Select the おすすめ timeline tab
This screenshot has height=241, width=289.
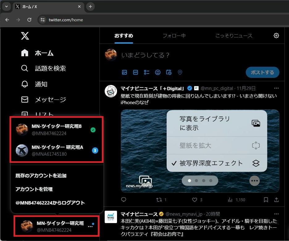pyautogui.click(x=124, y=36)
